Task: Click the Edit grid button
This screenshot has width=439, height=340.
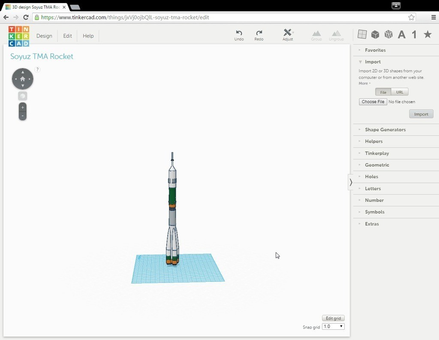Action: tap(333, 318)
